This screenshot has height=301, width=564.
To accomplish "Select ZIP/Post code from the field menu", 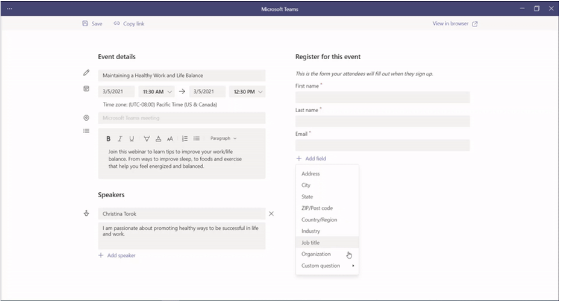I will (x=327, y=208).
